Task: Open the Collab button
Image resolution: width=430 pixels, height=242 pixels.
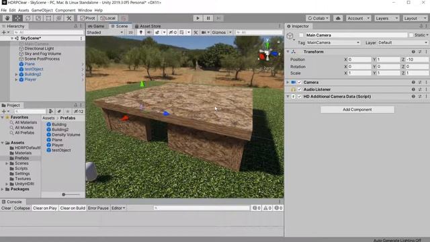Action: pyautogui.click(x=318, y=18)
